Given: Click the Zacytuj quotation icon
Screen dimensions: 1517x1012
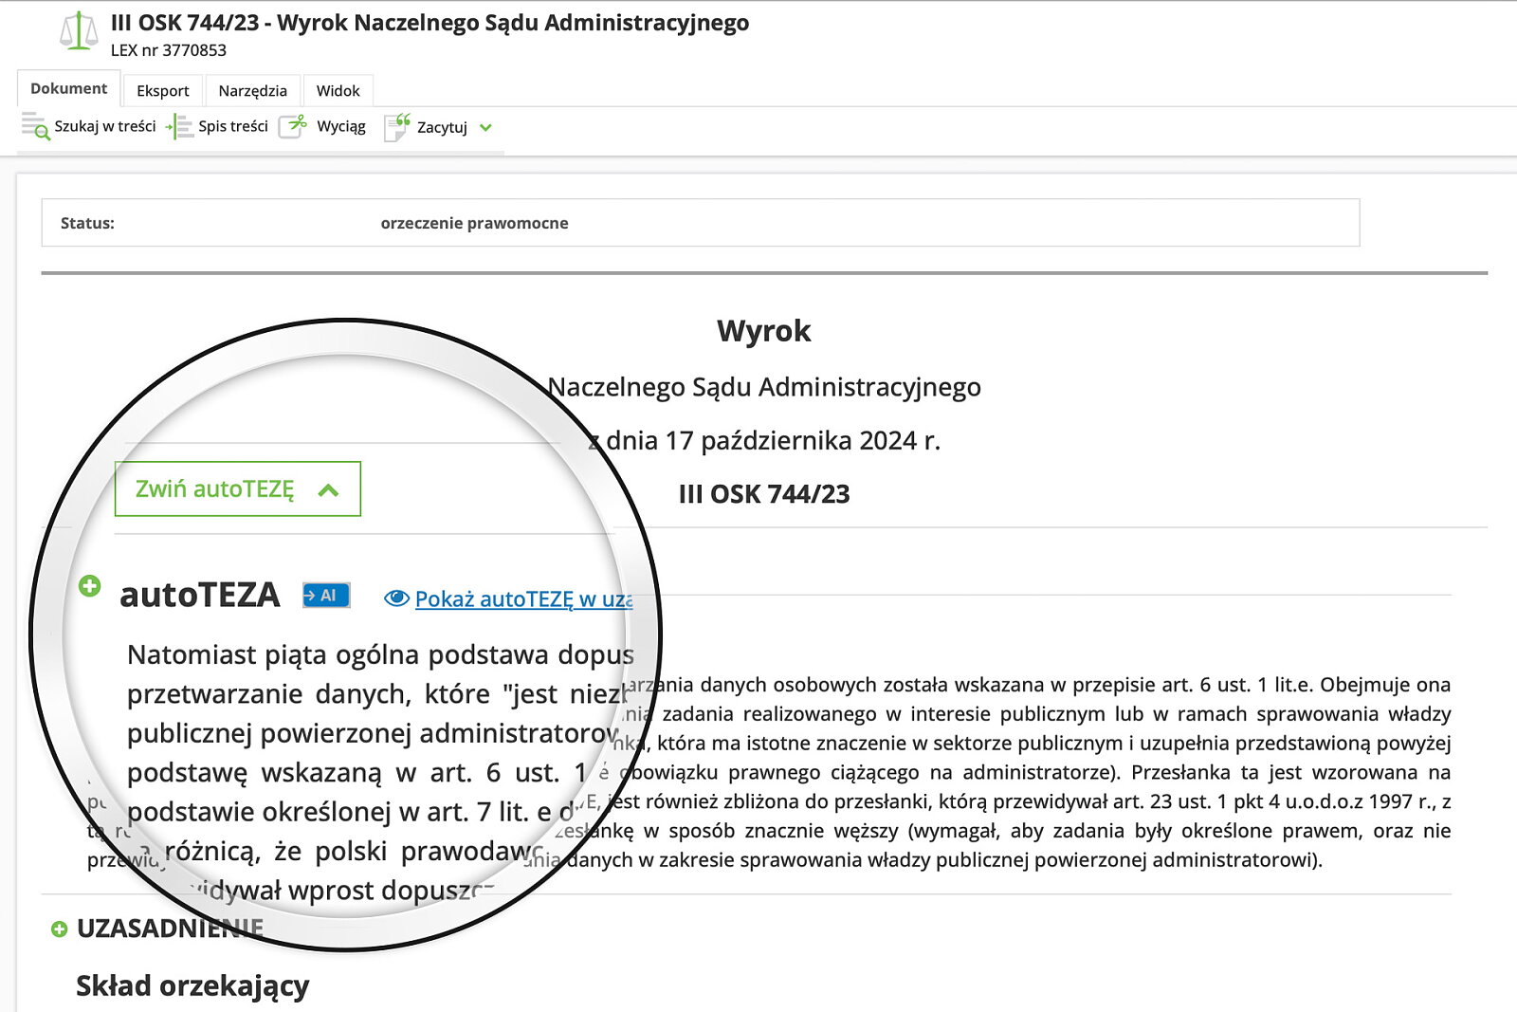Looking at the screenshot, I should pyautogui.click(x=396, y=126).
